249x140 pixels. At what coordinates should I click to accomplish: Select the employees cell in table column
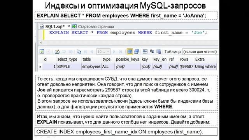tap(91, 66)
